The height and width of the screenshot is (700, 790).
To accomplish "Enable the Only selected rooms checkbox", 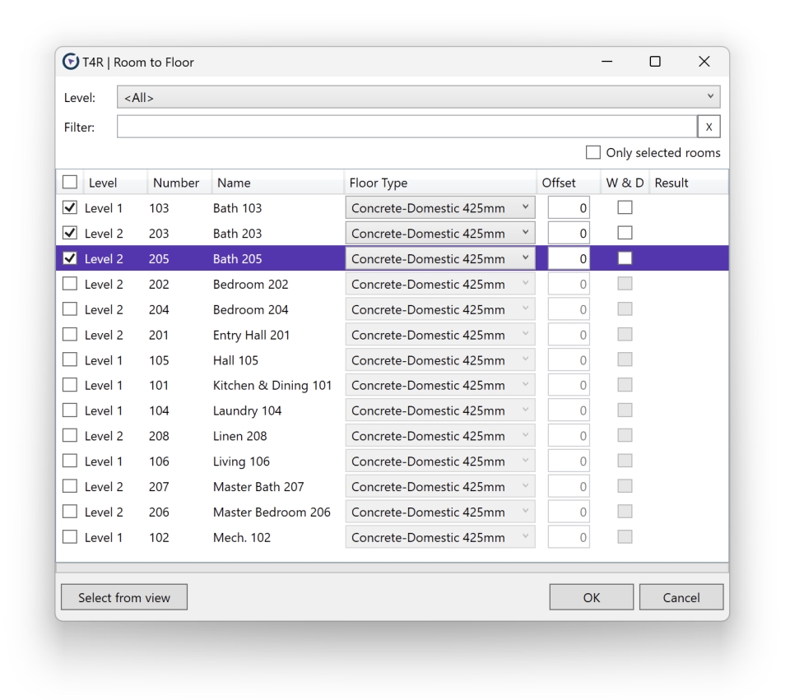I will click(x=592, y=153).
